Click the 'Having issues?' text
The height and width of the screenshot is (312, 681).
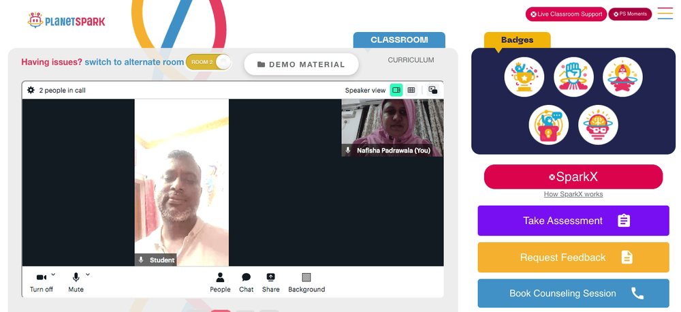52,62
